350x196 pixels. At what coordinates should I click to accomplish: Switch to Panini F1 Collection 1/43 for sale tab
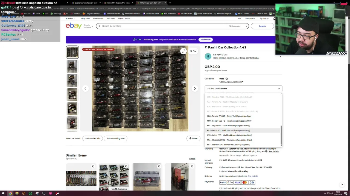[x=118, y=3]
